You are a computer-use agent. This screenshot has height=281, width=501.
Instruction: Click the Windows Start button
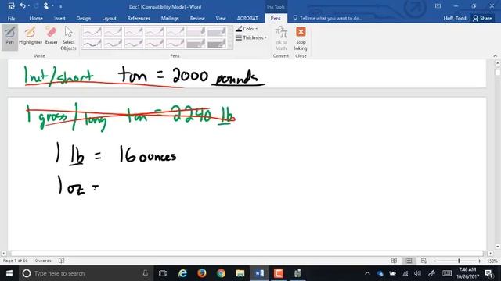[9, 273]
